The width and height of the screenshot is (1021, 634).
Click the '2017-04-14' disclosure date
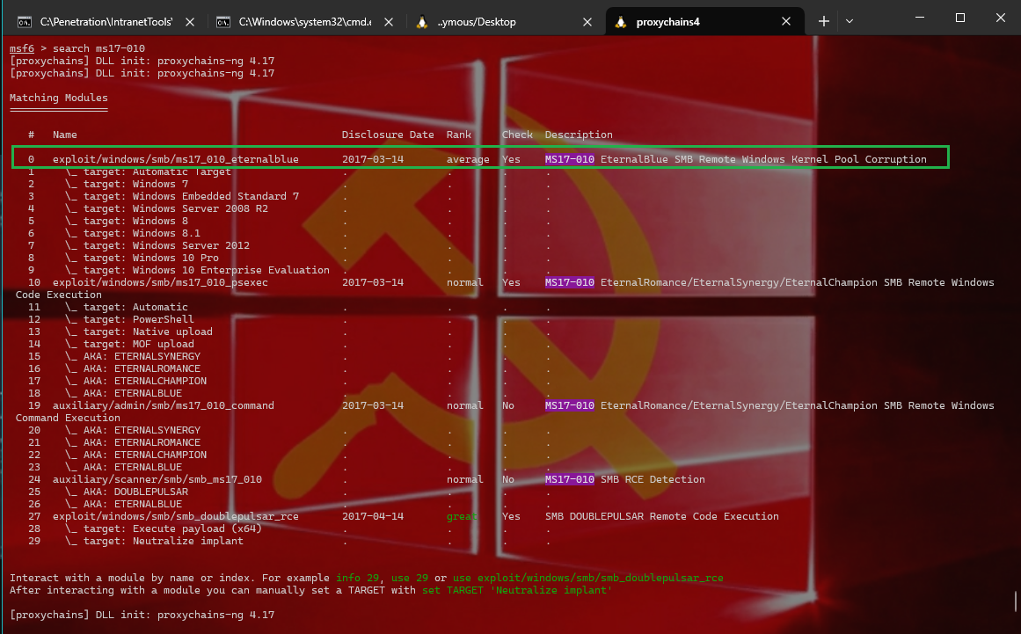373,516
